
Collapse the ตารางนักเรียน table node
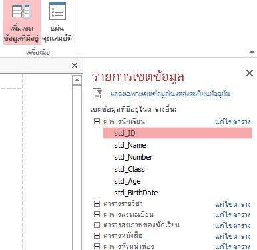point(97,121)
